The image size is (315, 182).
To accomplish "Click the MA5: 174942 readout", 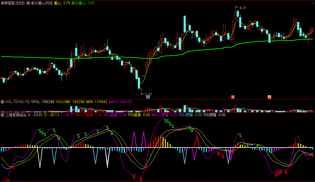I will click(97, 102).
